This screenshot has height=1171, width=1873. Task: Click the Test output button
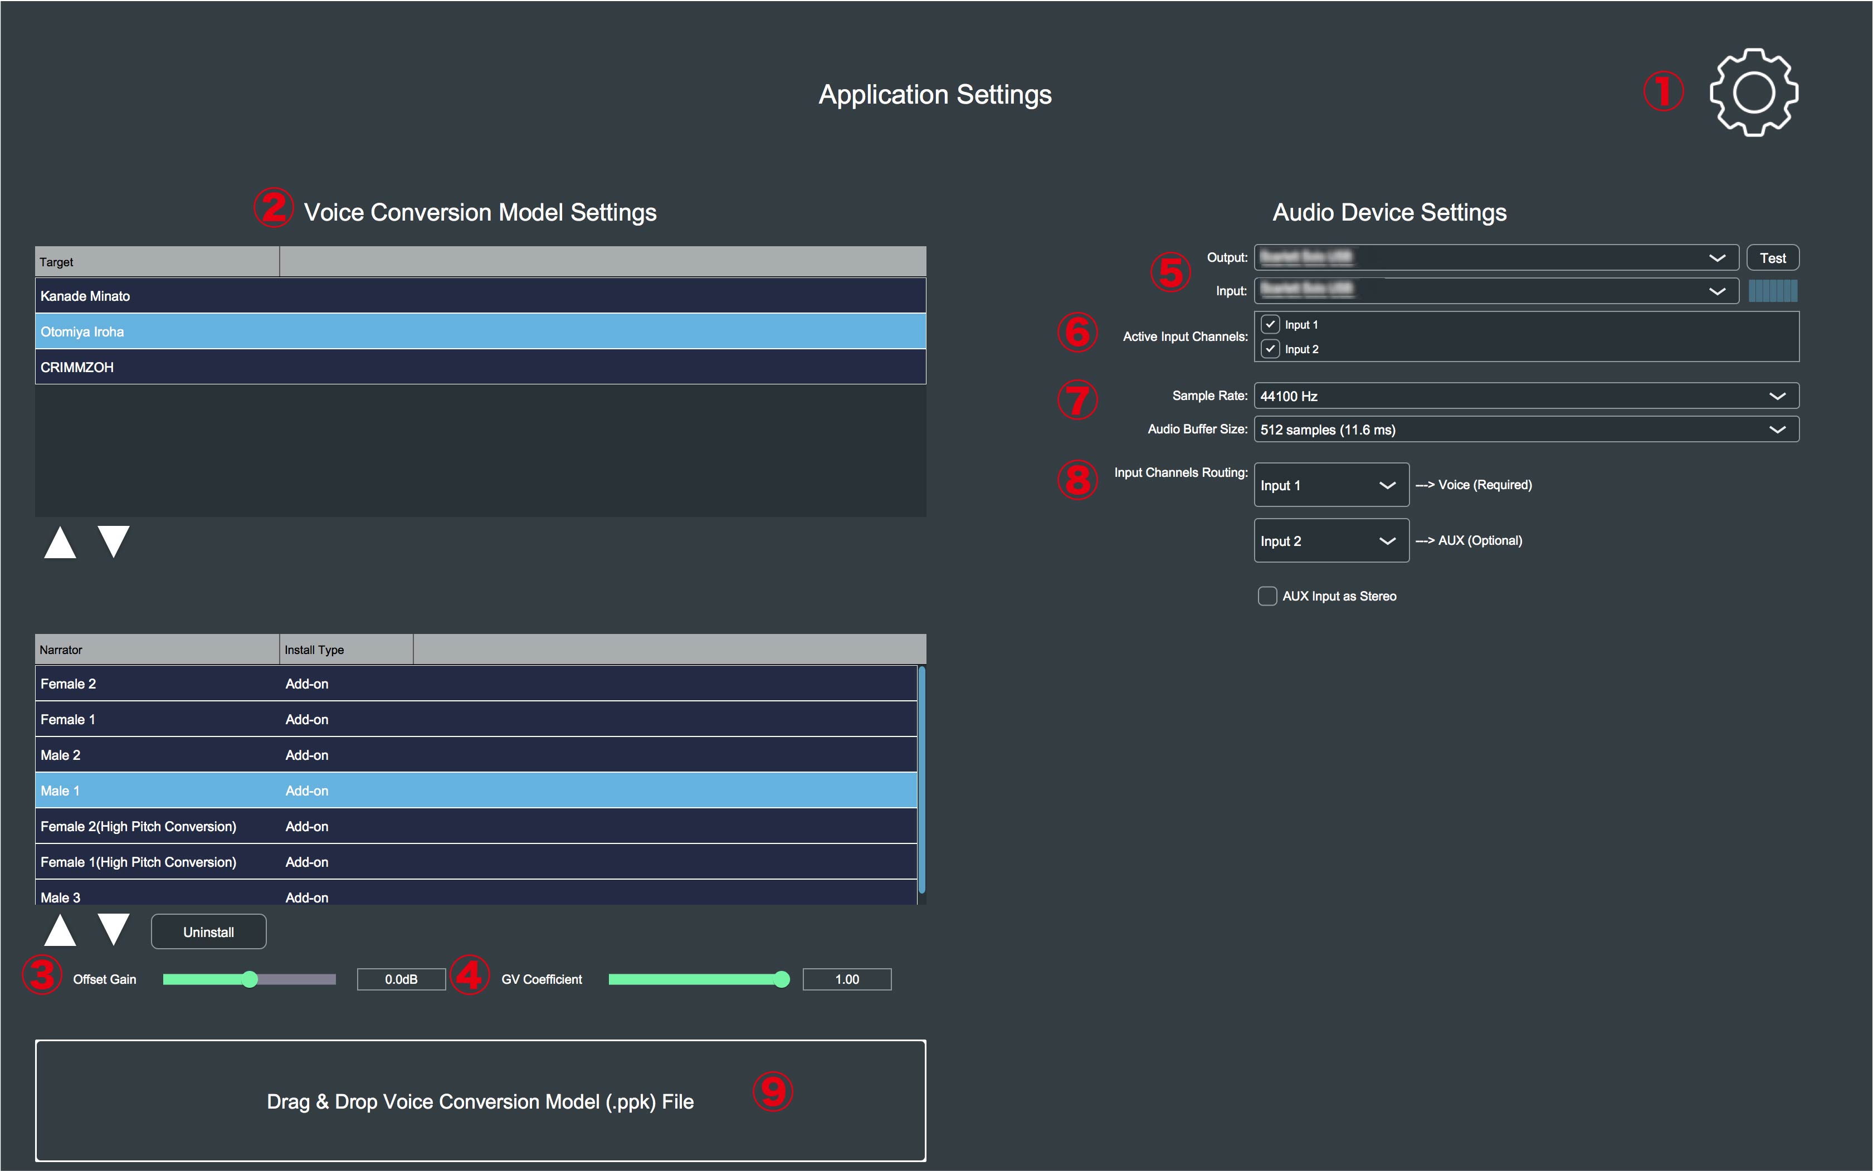[1772, 258]
